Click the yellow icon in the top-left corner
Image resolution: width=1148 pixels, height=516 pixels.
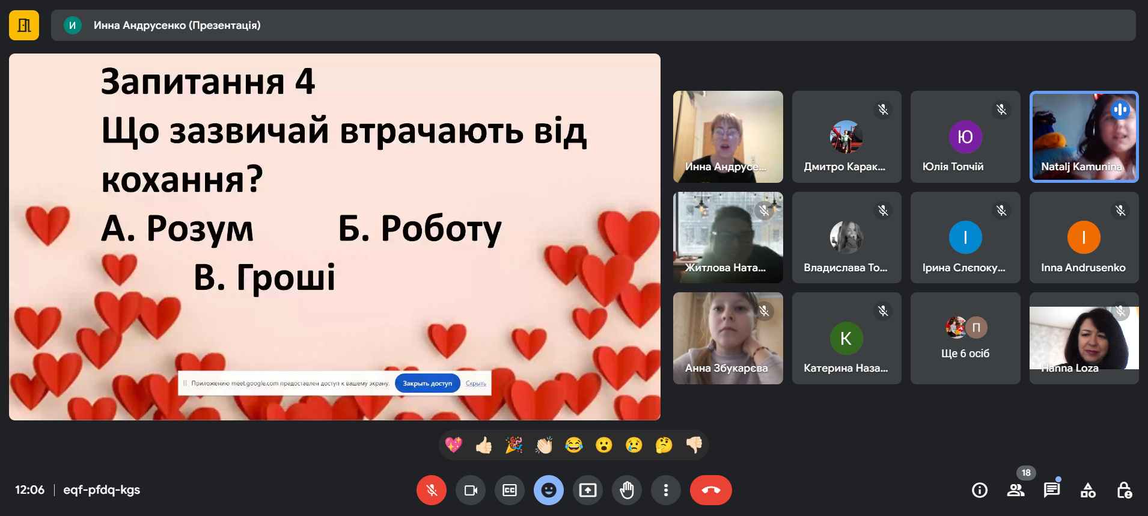tap(24, 25)
